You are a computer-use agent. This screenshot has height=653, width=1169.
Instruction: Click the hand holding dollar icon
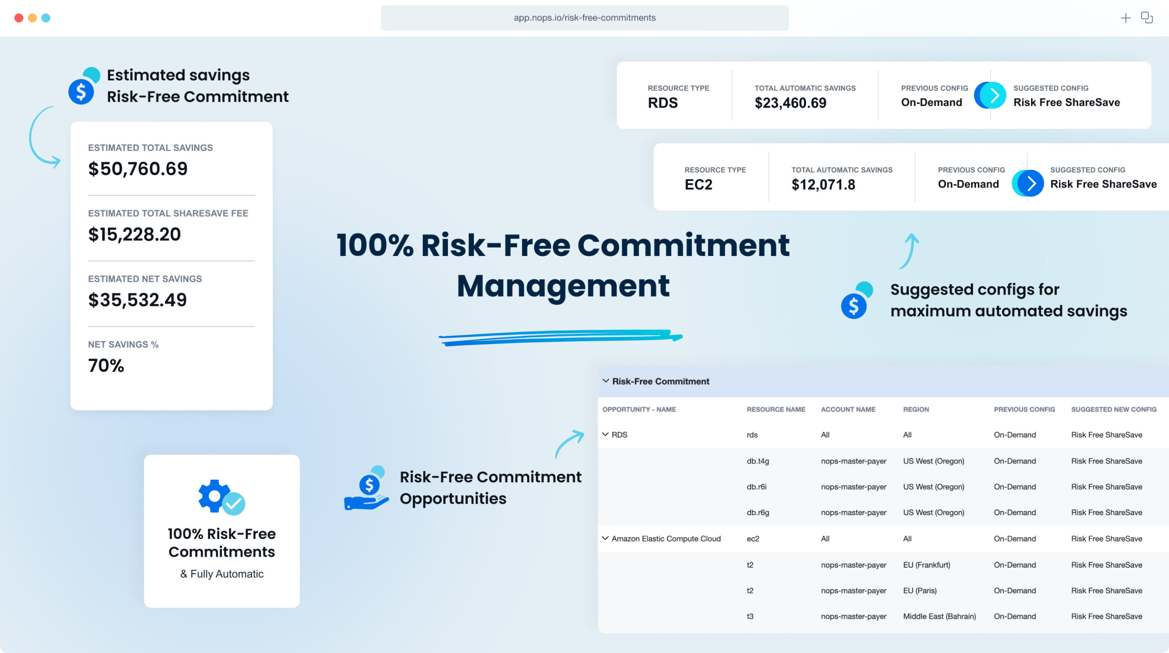click(366, 488)
